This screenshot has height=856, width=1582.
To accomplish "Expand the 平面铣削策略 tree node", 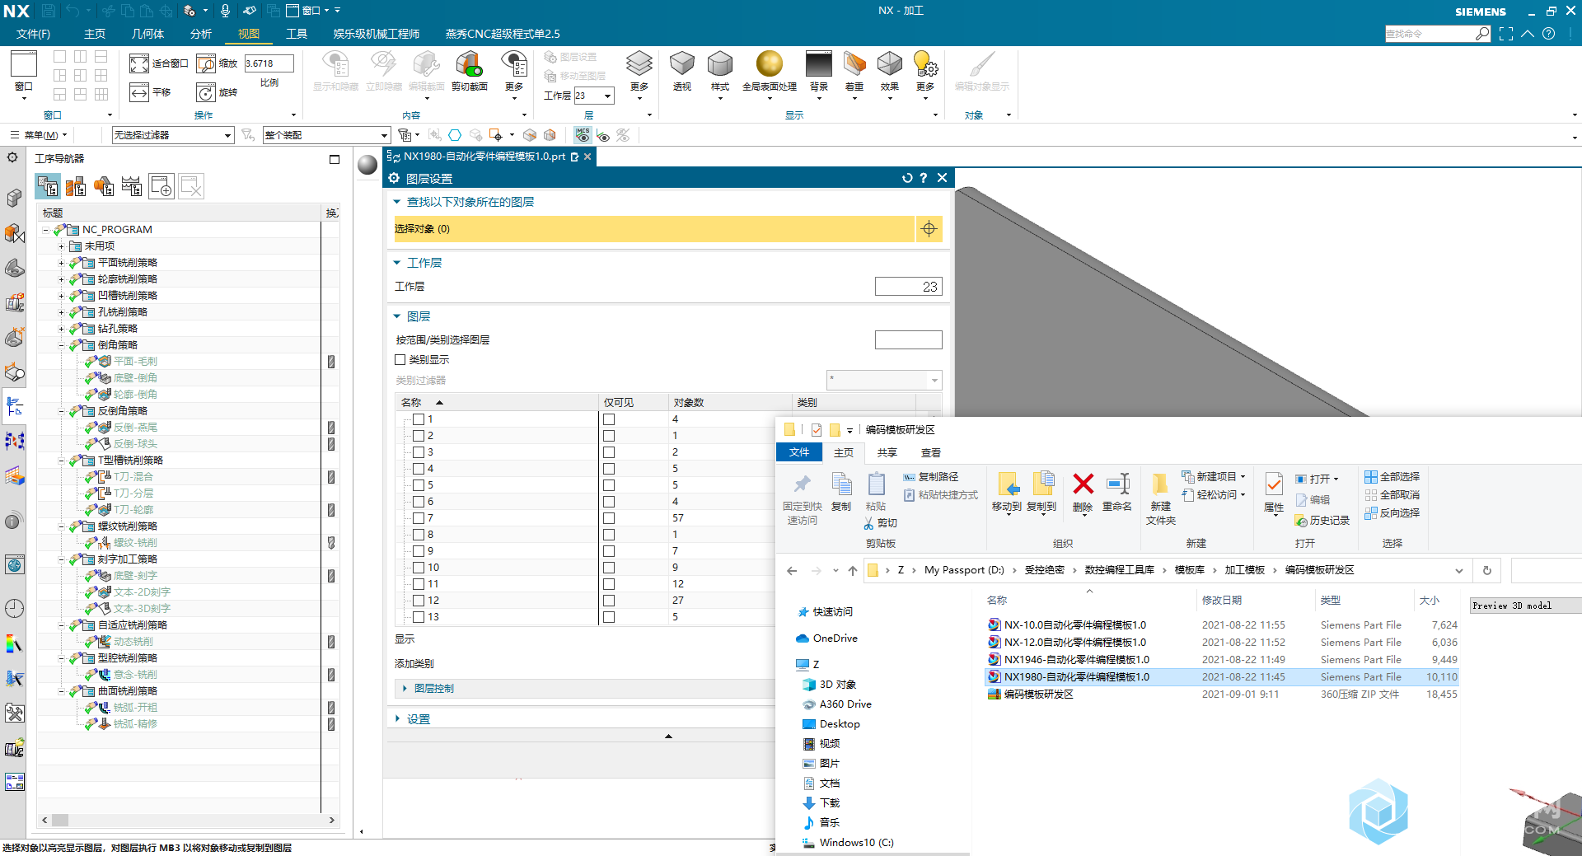I will [x=61, y=263].
